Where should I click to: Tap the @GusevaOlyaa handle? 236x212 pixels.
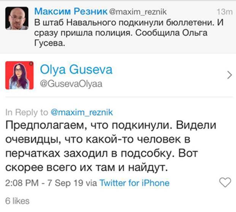point(71,84)
